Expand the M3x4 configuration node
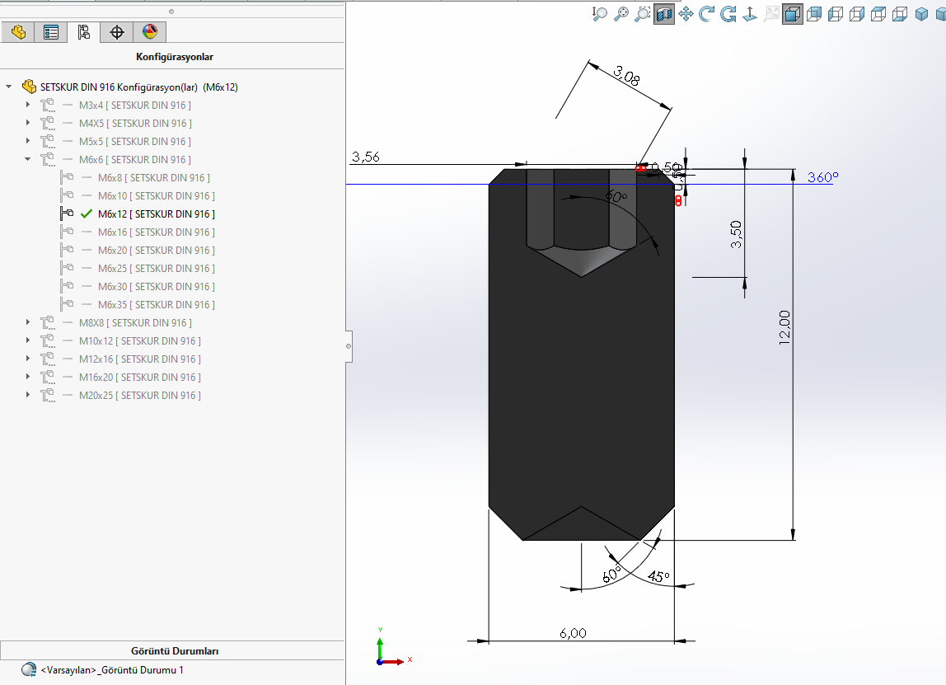 (27, 106)
